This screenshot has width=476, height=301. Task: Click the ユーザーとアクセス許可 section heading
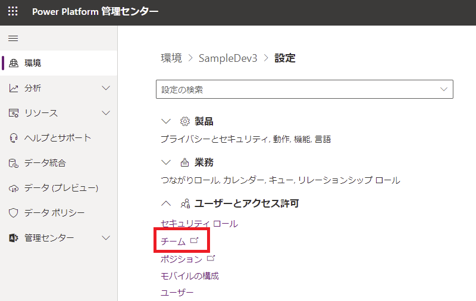[x=246, y=203]
